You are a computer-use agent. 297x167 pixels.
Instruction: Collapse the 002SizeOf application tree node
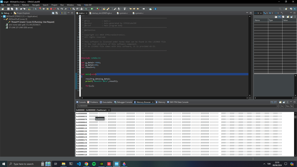[1, 17]
